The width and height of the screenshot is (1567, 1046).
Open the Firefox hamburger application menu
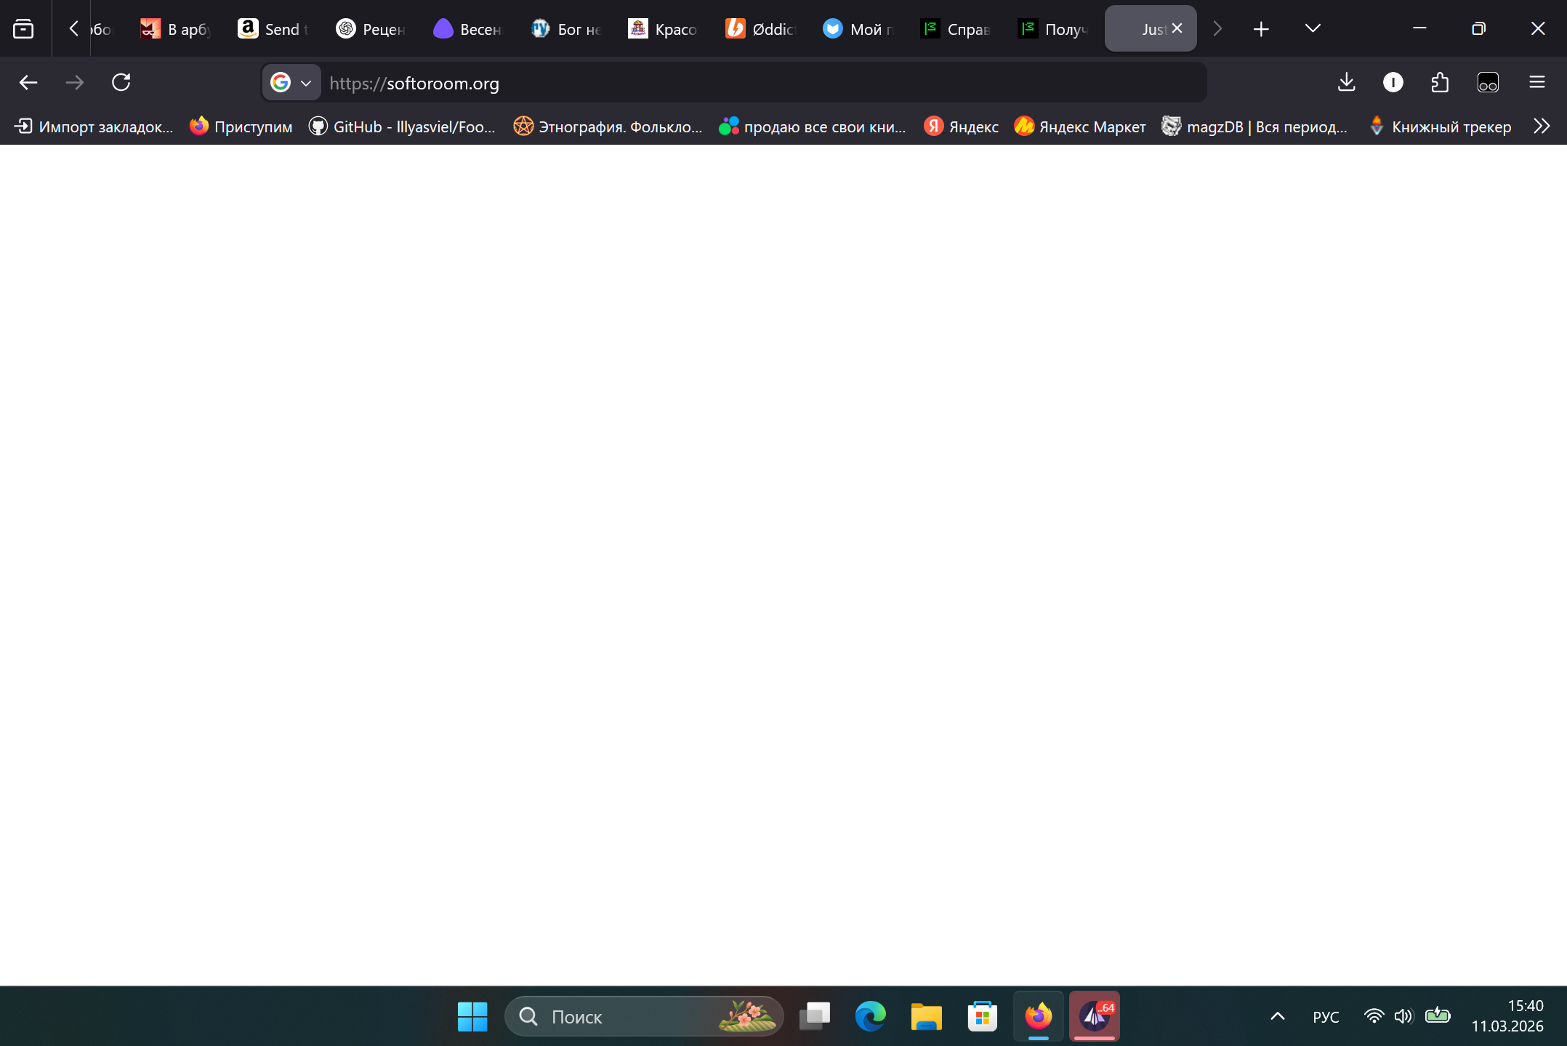tap(1536, 82)
